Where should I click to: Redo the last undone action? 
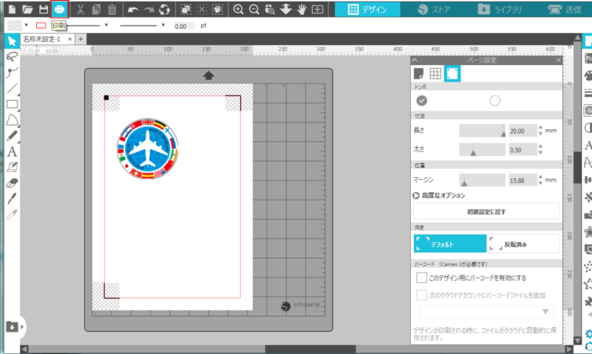coord(149,9)
